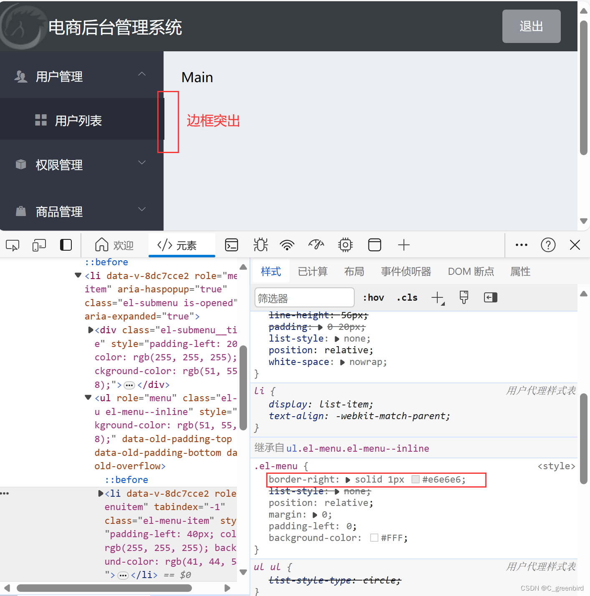
Task: Open the Application panel icon
Action: [x=375, y=245]
